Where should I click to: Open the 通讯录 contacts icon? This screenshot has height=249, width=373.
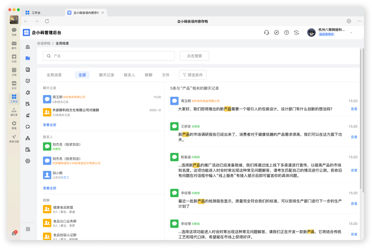tap(14, 112)
